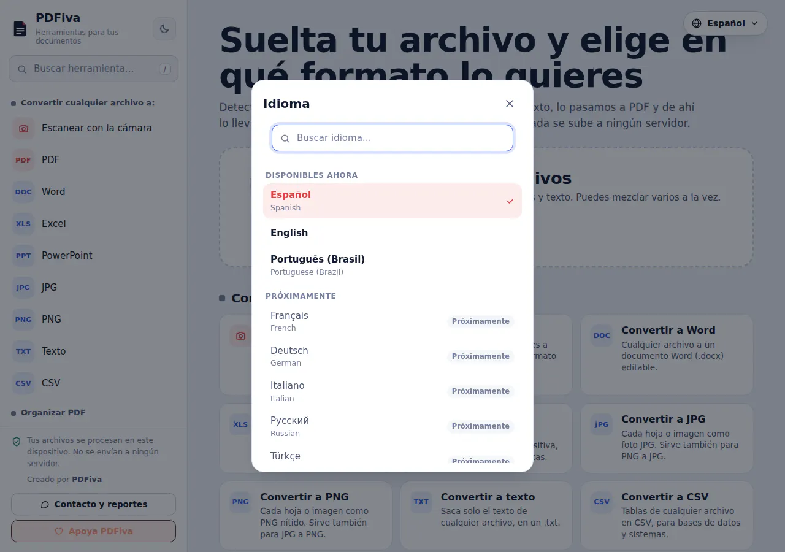Click the chat bubble icon in Contacto button
Image resolution: width=785 pixels, height=552 pixels.
pos(45,504)
